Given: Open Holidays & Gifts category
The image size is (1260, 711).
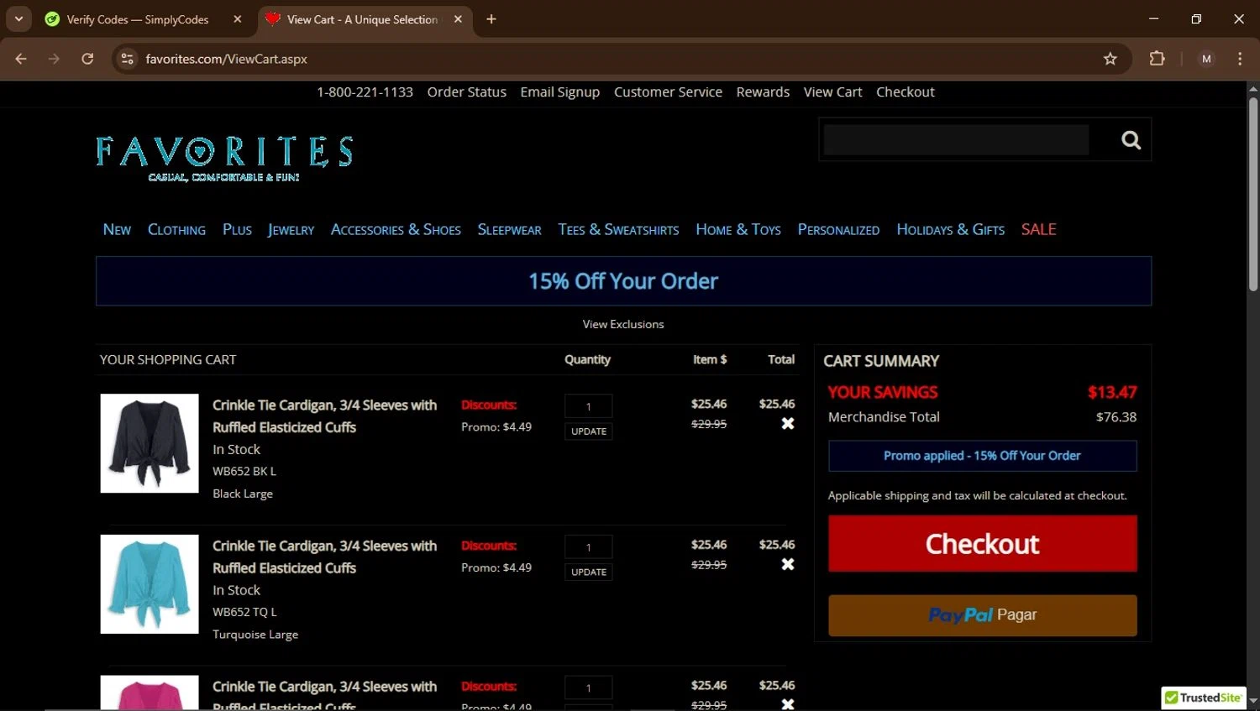Looking at the screenshot, I should coord(950,230).
